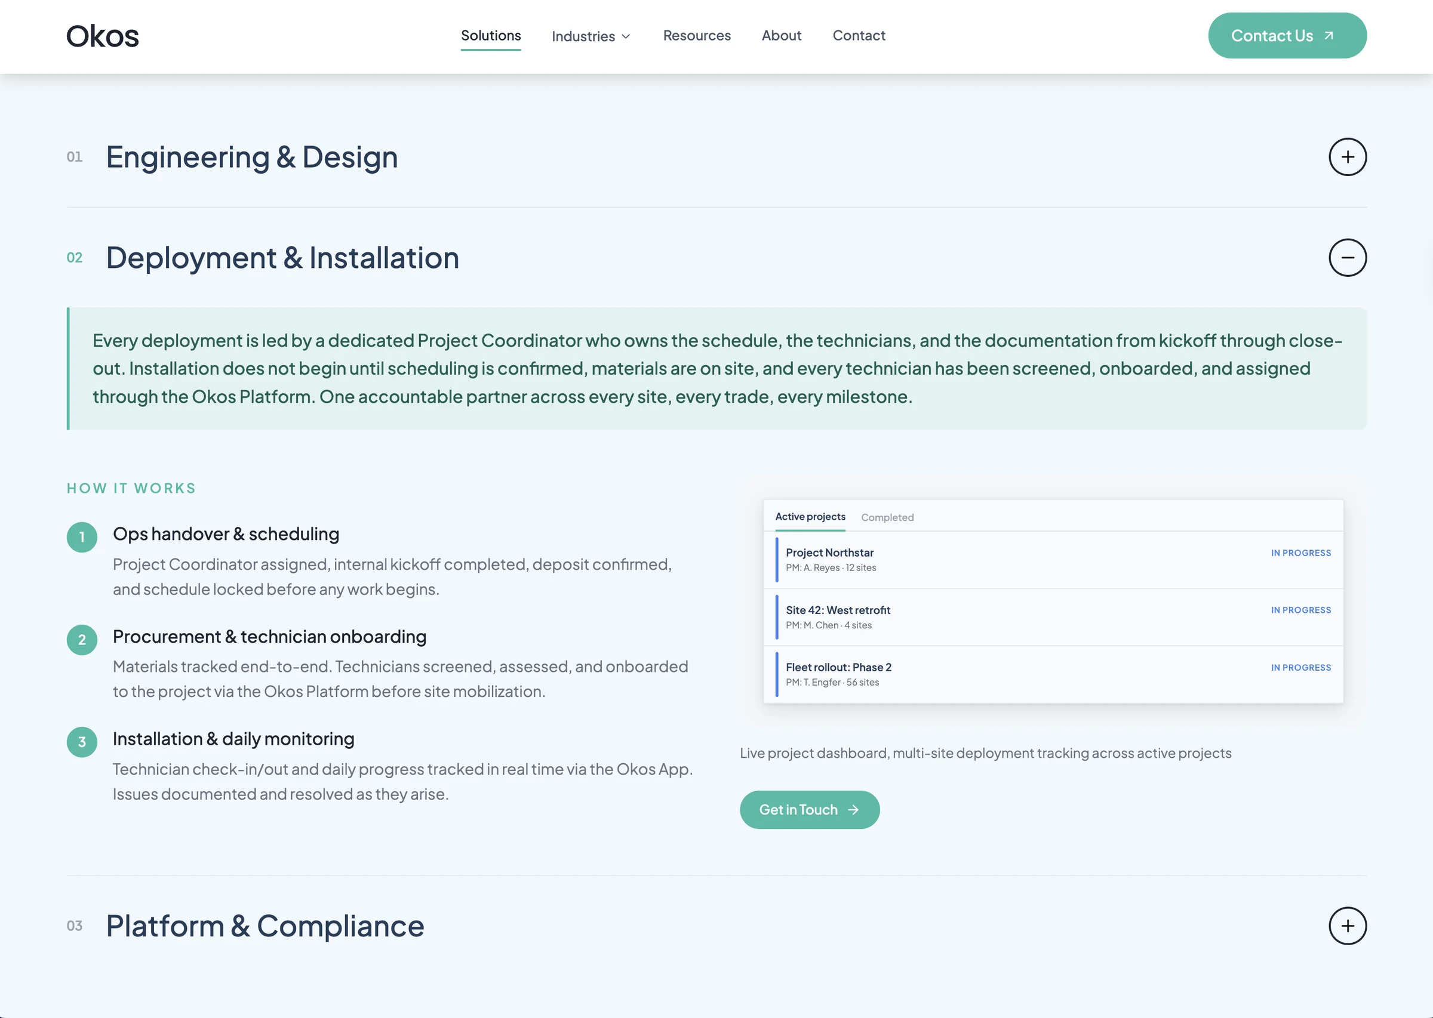
Task: Open the About page link
Action: pyautogui.click(x=782, y=36)
